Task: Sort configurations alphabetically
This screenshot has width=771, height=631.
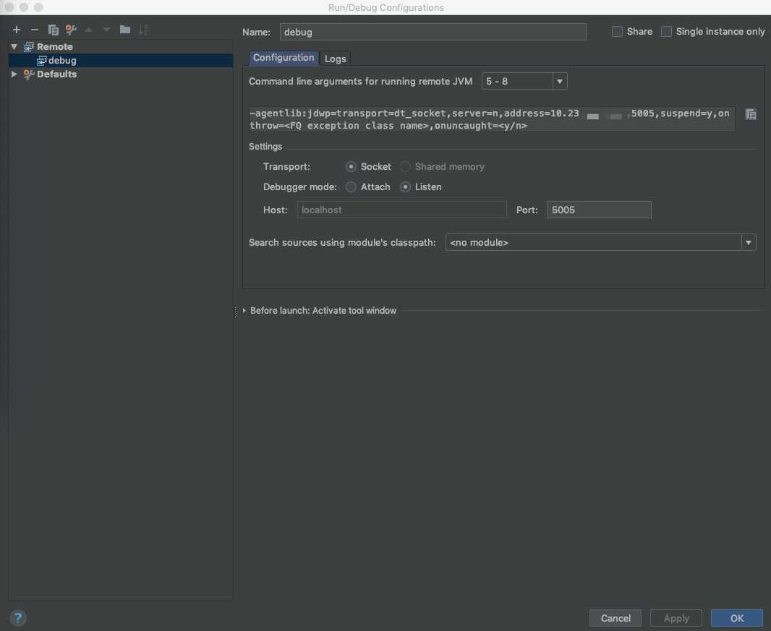Action: click(x=143, y=30)
